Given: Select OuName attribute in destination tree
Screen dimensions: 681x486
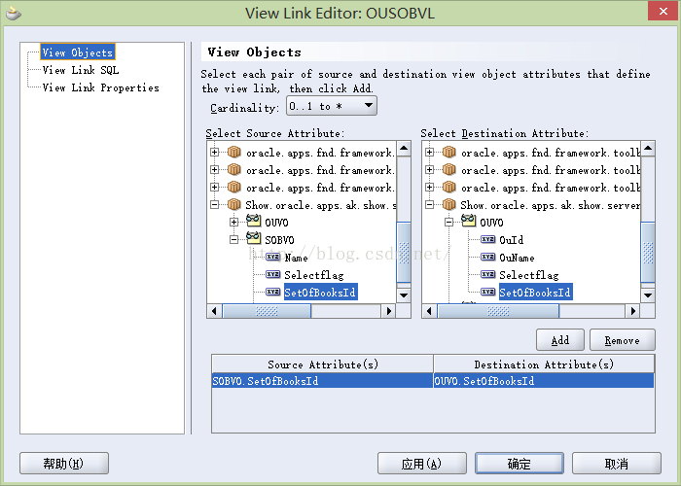Looking at the screenshot, I should point(517,258).
